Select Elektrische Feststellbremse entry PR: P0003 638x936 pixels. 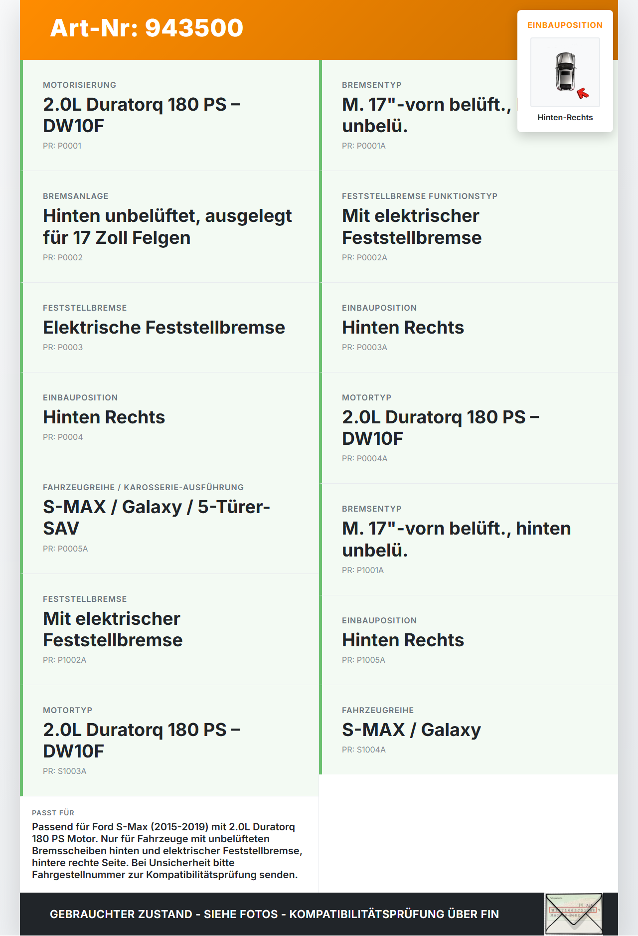[x=169, y=328]
